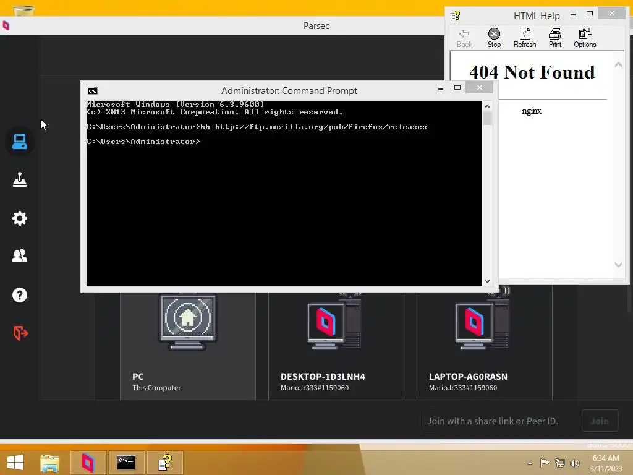Viewport: 633px width, 475px height.
Task: Click Command Prompt scrollbar up arrow
Action: [487, 106]
